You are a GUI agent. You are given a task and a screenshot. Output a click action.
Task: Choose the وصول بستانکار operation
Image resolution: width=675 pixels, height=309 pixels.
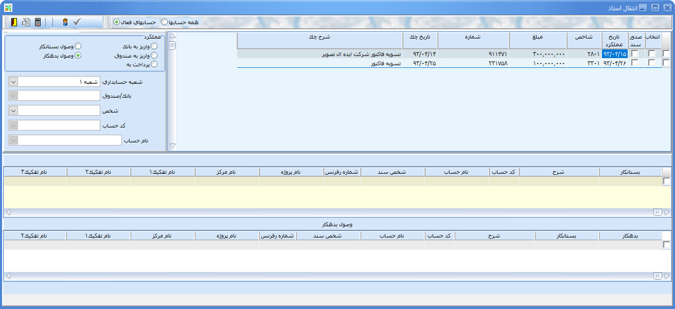point(78,46)
